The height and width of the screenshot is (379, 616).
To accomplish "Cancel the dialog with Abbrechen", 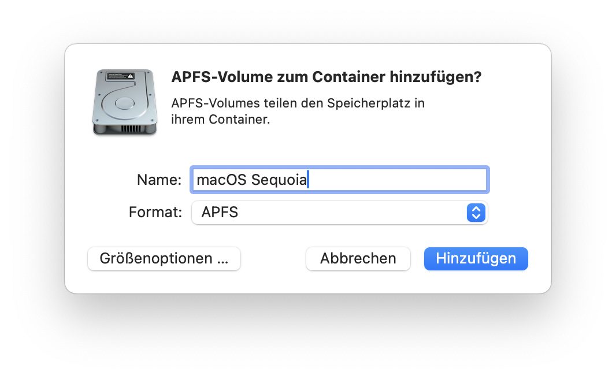I will pyautogui.click(x=358, y=259).
